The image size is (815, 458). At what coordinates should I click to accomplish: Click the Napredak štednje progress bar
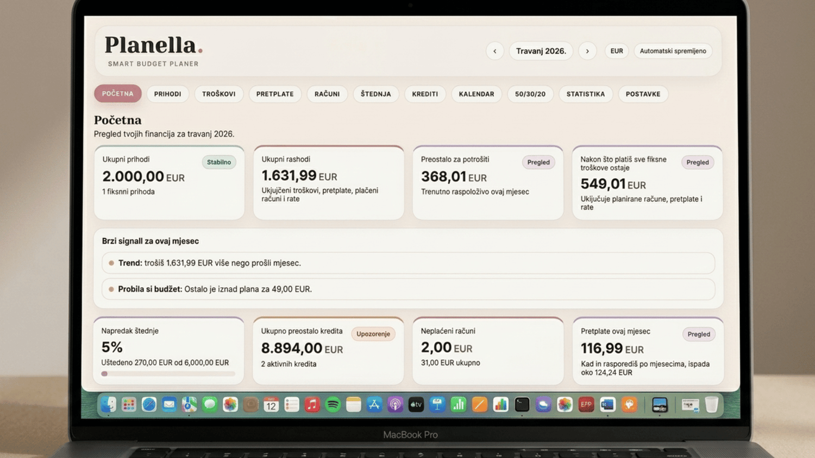coord(168,374)
